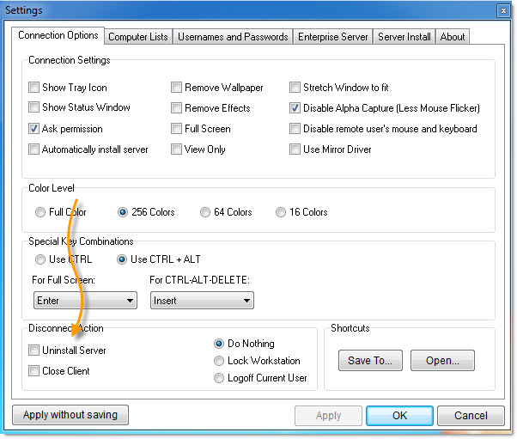This screenshot has width=517, height=439.
Task: Choose the 256 Colors option
Action: (123, 212)
